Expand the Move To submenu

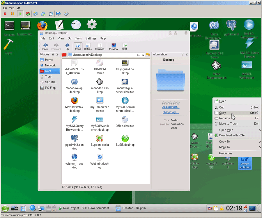(237, 147)
